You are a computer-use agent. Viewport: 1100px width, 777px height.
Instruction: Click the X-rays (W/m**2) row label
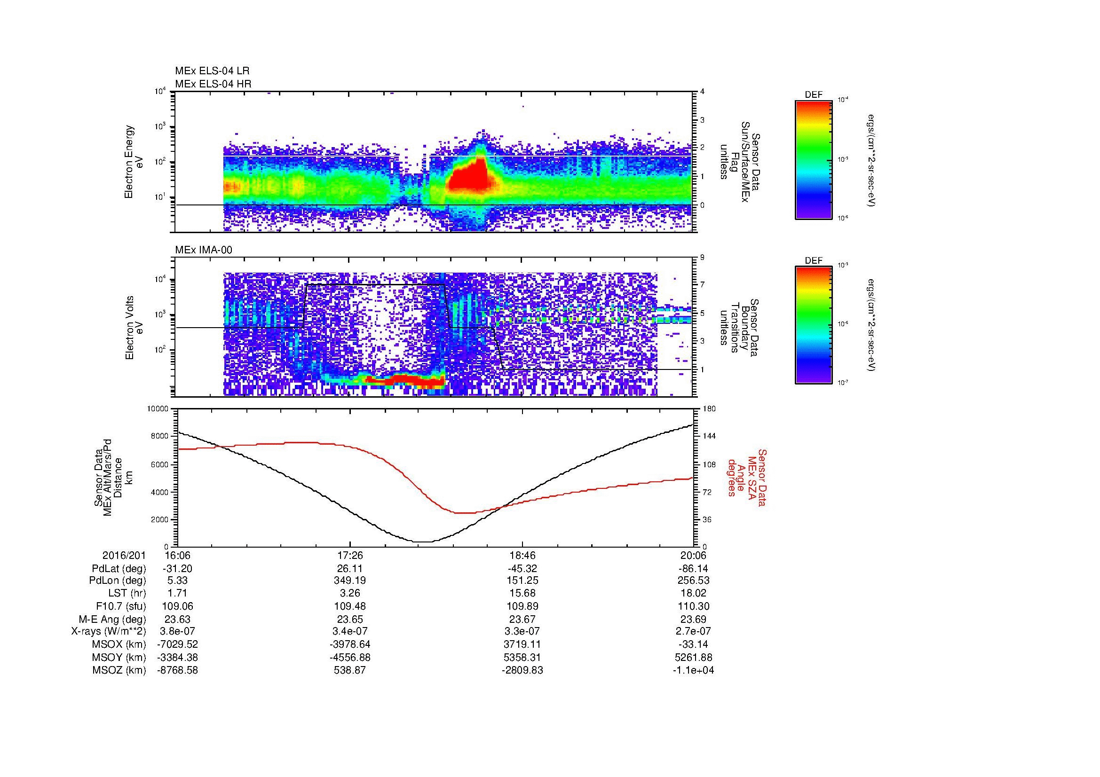[109, 631]
